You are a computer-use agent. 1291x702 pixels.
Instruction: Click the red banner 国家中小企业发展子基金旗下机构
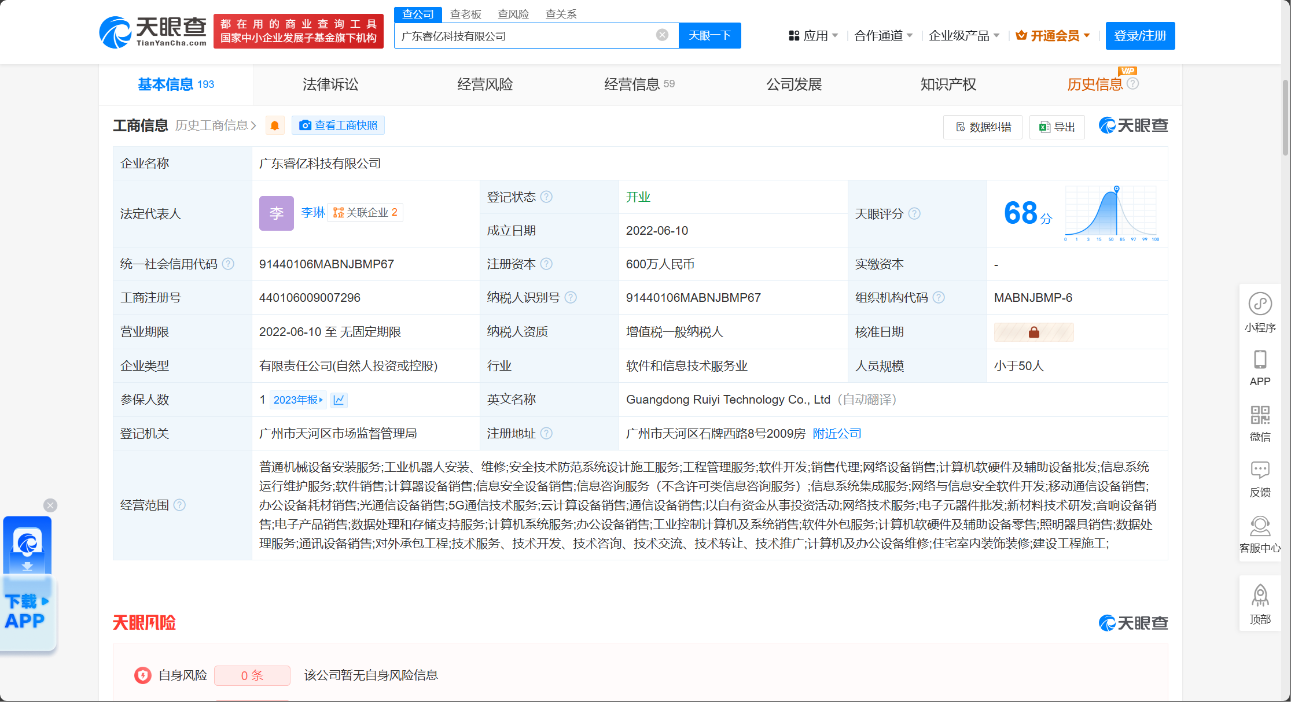point(299,31)
